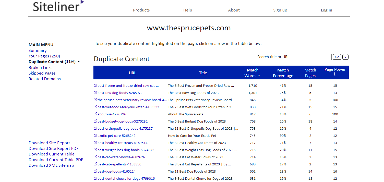Click title 'The 6 Best Budget Dog Foods of 2023'
This screenshot has width=384, height=182.
tap(197, 121)
